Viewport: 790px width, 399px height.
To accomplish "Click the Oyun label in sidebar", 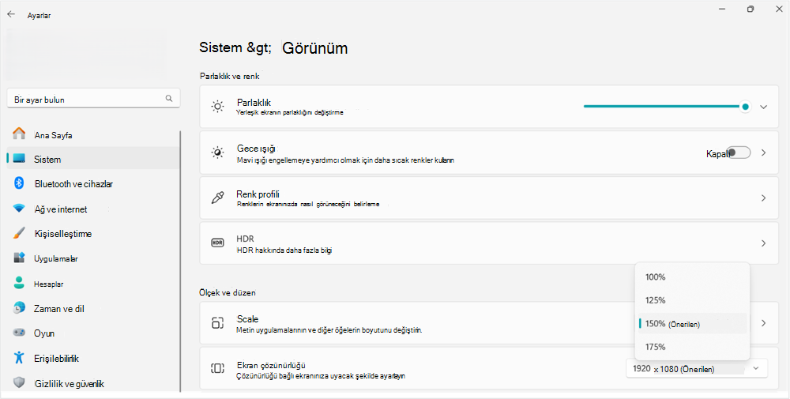I will click(x=43, y=333).
